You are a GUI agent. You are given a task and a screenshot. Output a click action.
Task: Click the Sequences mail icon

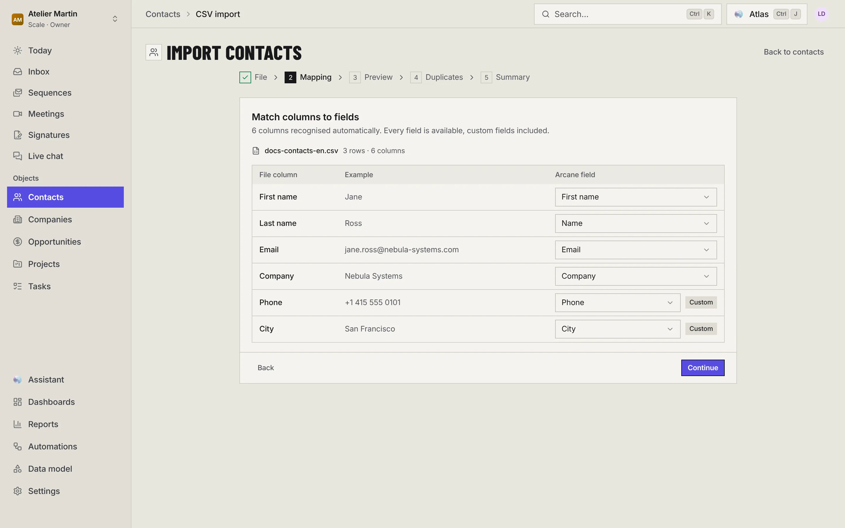click(x=18, y=93)
